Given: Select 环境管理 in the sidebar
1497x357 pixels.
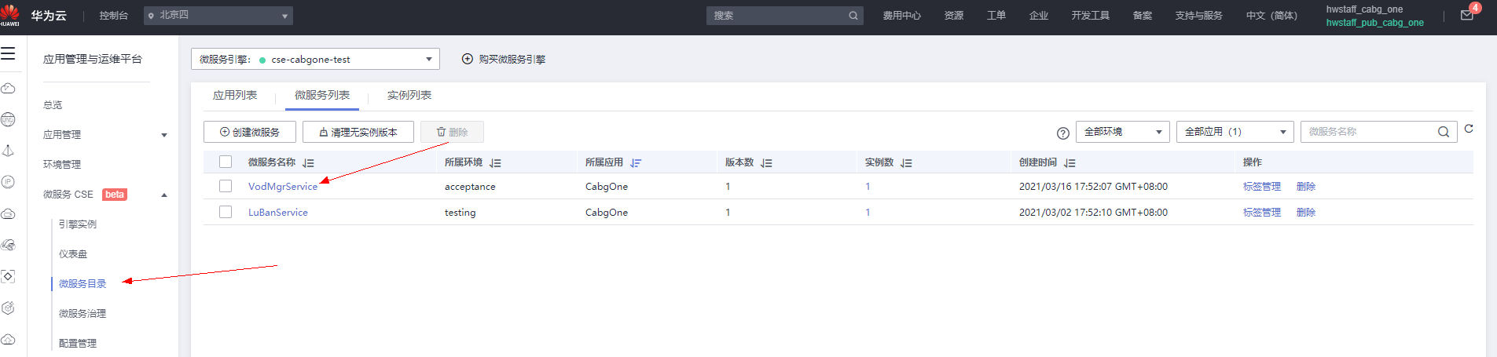Looking at the screenshot, I should (x=62, y=165).
